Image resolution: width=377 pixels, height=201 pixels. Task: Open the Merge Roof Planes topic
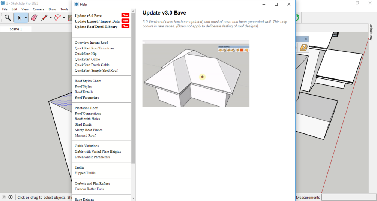pos(89,130)
